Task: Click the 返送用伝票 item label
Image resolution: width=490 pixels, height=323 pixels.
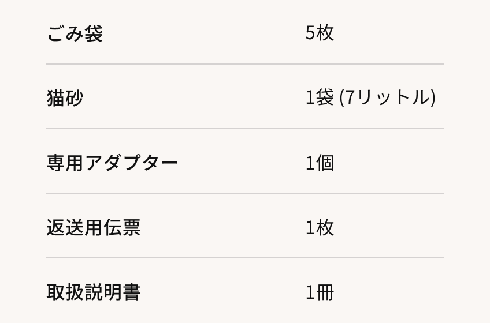Action: pos(93,227)
